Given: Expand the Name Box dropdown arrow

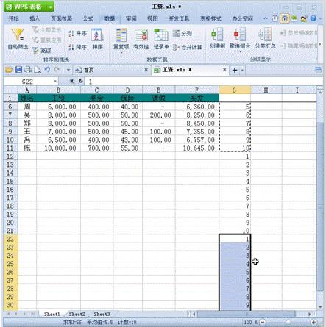Looking at the screenshot, I should pyautogui.click(x=55, y=82).
